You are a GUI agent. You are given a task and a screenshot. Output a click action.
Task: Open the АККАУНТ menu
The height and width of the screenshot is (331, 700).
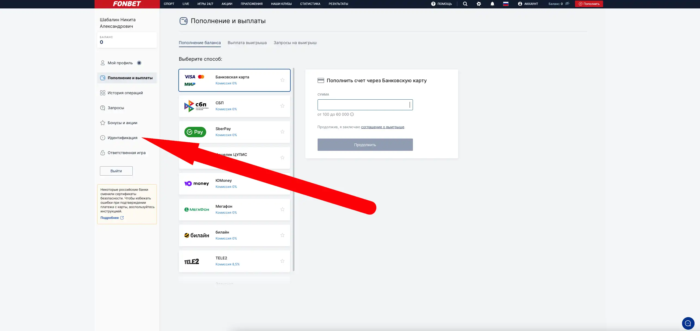point(528,4)
